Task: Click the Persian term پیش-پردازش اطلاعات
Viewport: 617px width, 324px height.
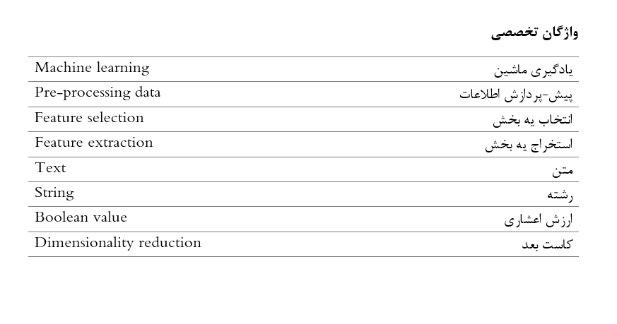Action: [x=516, y=95]
